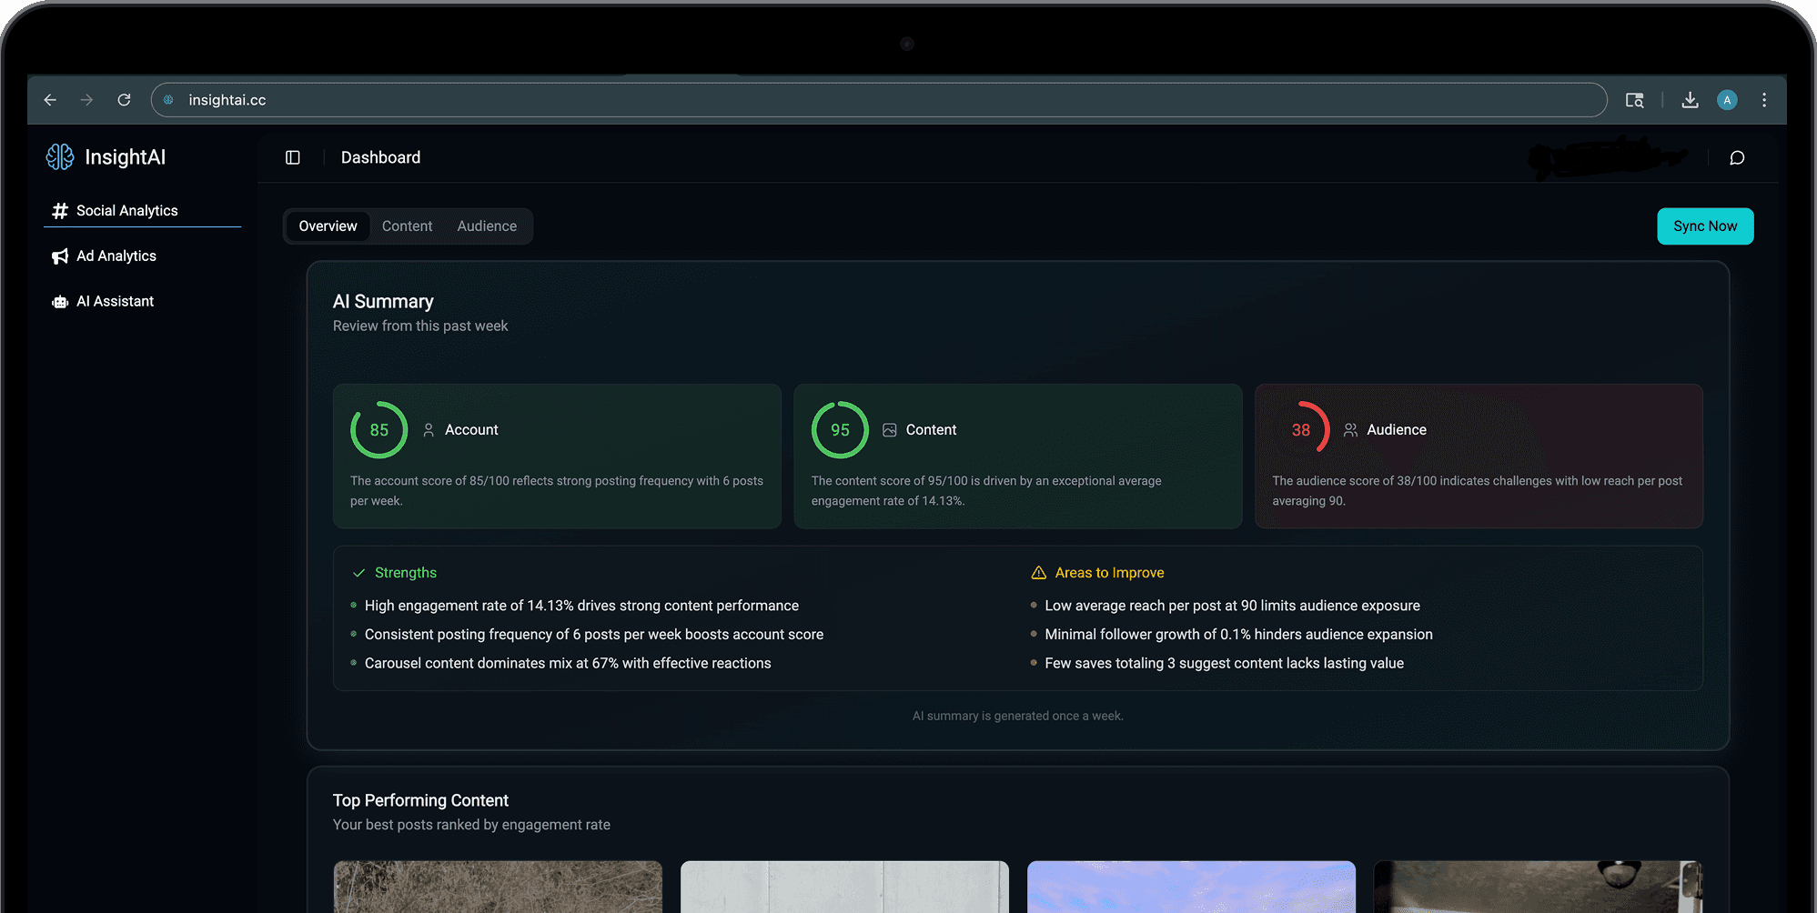Open the third top post thumbnail, blue sky
1817x913 pixels.
(1191, 887)
